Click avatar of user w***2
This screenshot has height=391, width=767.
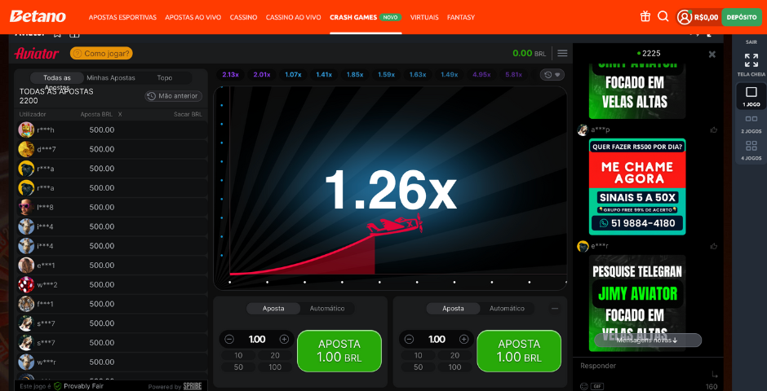click(x=26, y=284)
